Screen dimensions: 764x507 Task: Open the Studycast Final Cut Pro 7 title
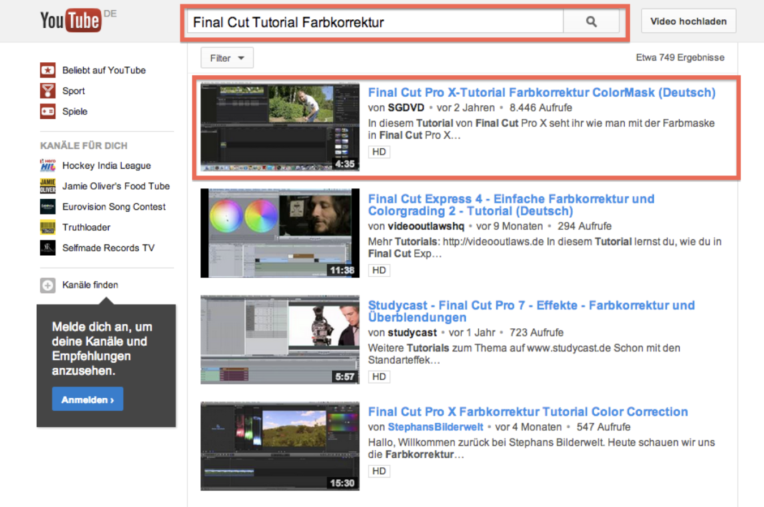531,311
